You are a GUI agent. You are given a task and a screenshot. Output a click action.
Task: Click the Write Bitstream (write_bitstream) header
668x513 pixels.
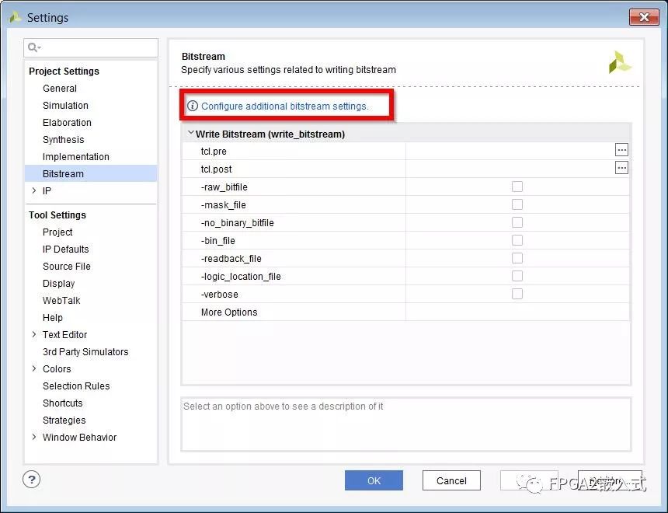click(x=270, y=134)
